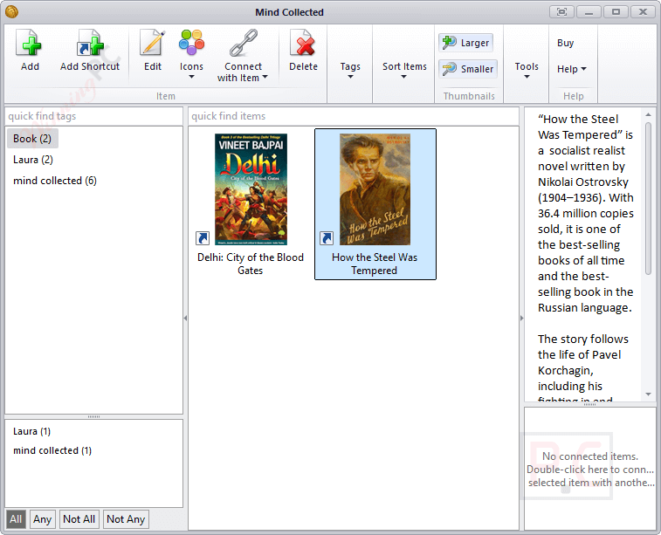The width and height of the screenshot is (661, 535).
Task: Enable the All tag filter mode
Action: (x=16, y=519)
